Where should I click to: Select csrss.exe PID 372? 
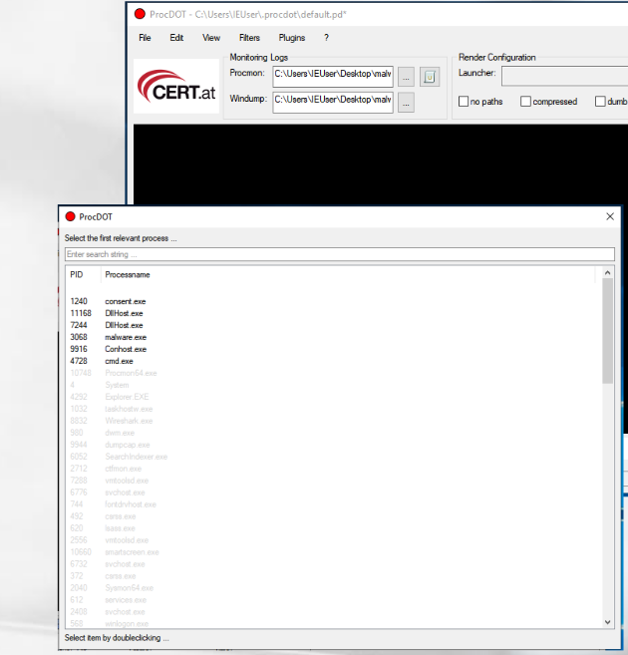click(x=334, y=576)
